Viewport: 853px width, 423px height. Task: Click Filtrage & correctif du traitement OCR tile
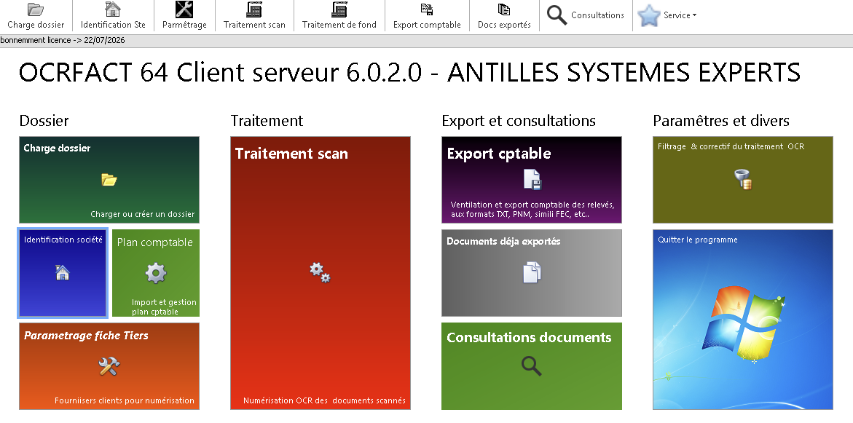point(742,180)
